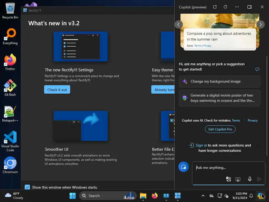Click the add image icon in Copilot
The image size is (269, 202).
228,179
